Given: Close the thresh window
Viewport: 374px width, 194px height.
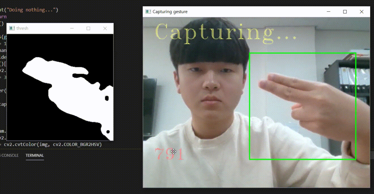Looking at the screenshot, I should [x=105, y=28].
